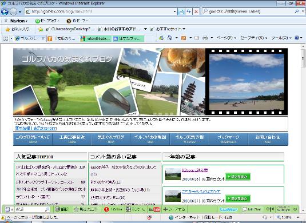The height and width of the screenshot is (223, 306).
Task: Switch to the はてなブッ browser tab
Action: [x=129, y=39]
